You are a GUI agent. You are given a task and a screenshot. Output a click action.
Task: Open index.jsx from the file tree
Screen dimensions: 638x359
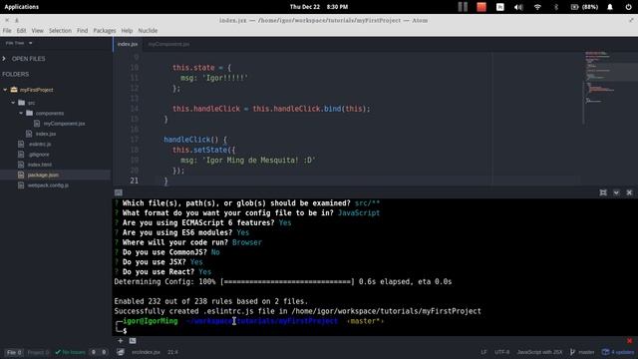tap(46, 134)
